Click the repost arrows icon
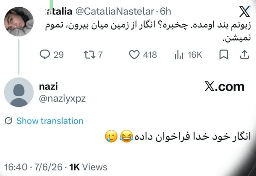Viewport: 256px width, 176px height. [90, 55]
